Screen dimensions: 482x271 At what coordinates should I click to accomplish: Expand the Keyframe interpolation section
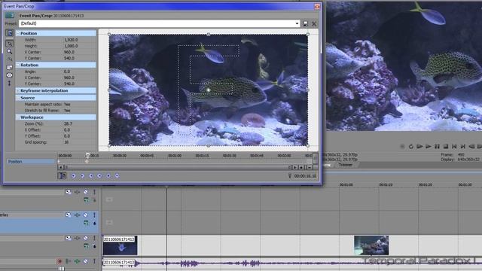click(x=18, y=90)
